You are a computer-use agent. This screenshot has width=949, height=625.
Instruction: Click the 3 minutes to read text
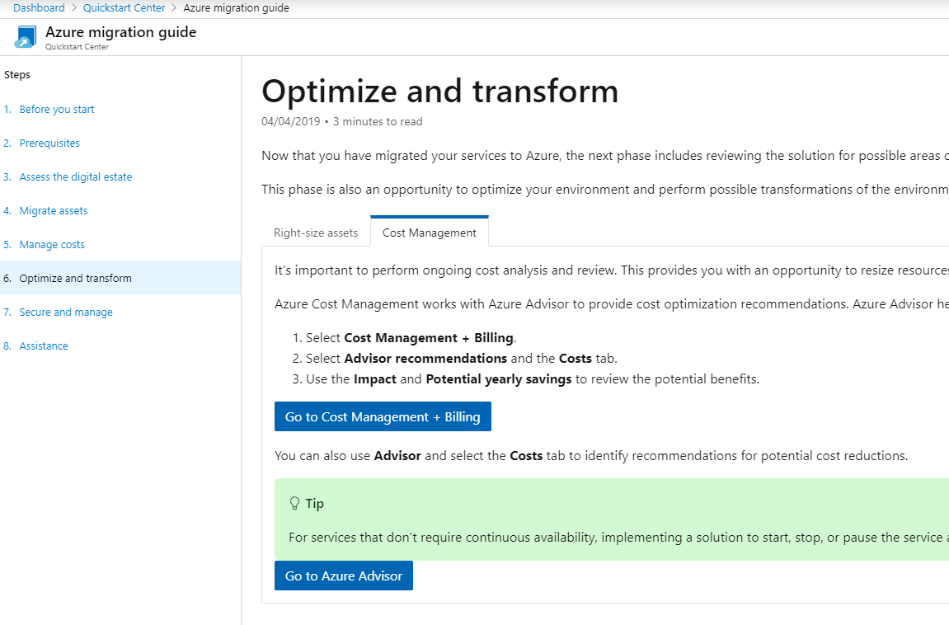point(378,121)
